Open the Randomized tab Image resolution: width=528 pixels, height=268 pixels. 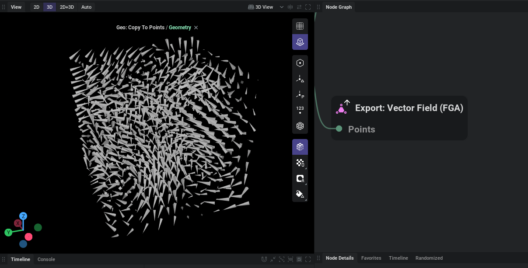(x=429, y=258)
